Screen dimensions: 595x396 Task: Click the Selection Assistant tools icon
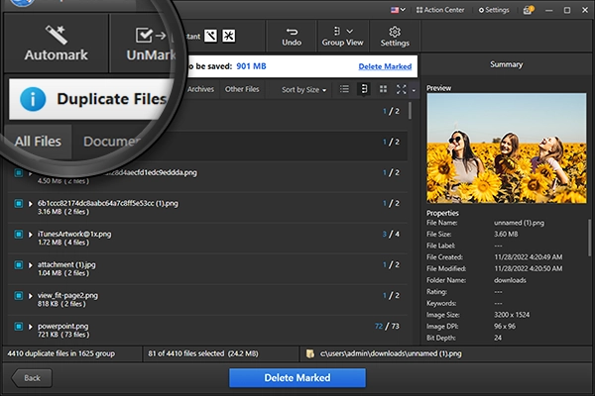[228, 36]
